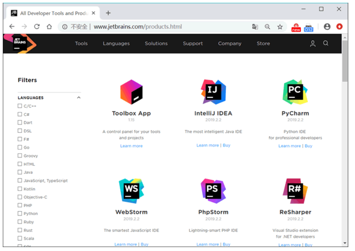Bookmark this page with the star icon

coord(280,27)
